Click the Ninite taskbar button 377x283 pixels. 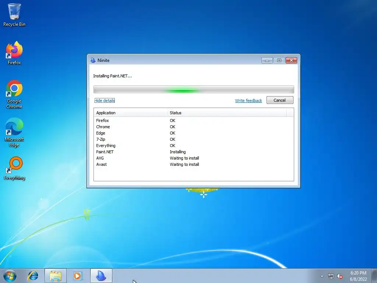click(101, 276)
